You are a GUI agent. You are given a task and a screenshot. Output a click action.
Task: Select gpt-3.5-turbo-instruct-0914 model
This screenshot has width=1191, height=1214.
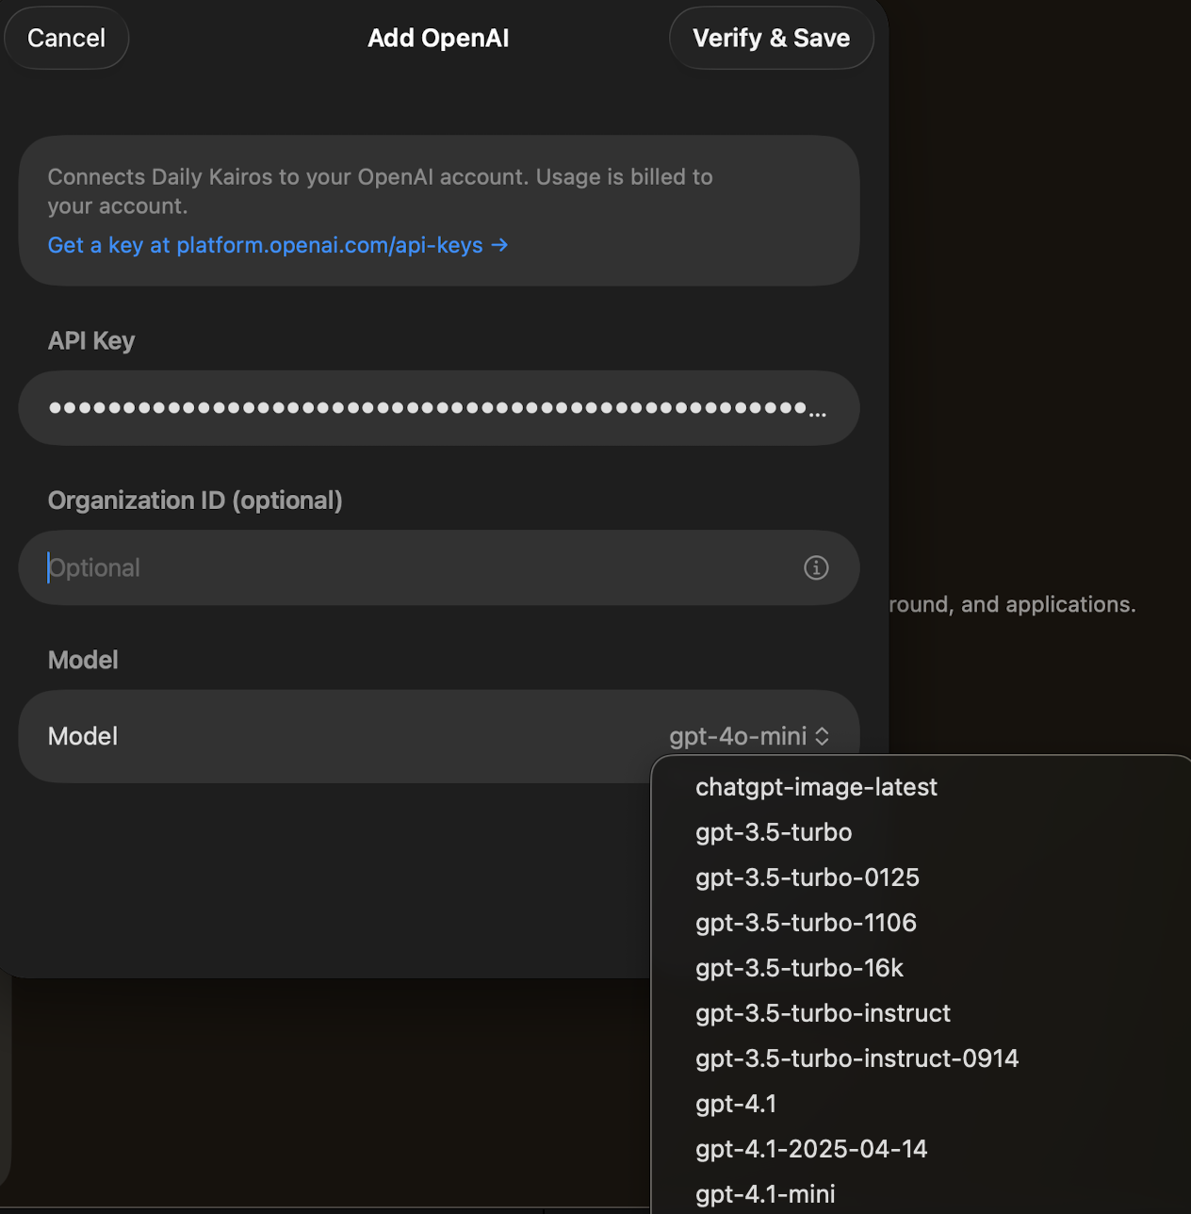[x=857, y=1058]
